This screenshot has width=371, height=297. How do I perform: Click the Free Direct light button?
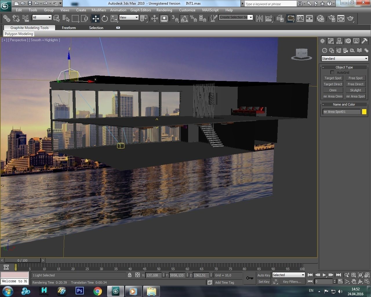(356, 84)
